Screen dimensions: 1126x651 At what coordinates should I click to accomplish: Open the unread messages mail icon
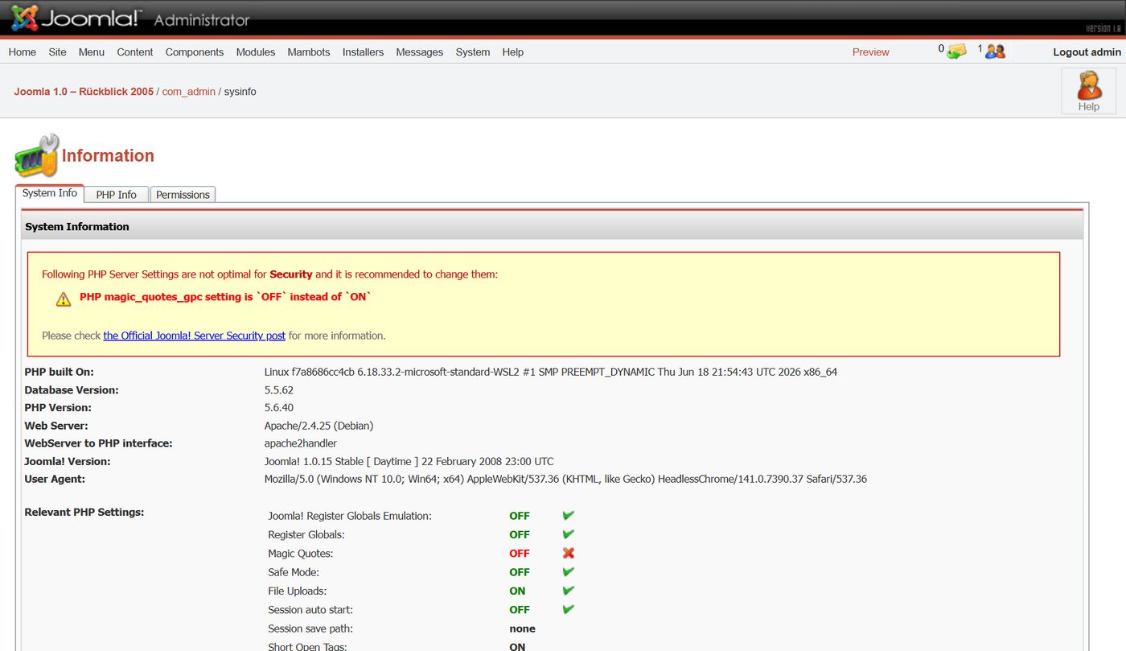[956, 52]
